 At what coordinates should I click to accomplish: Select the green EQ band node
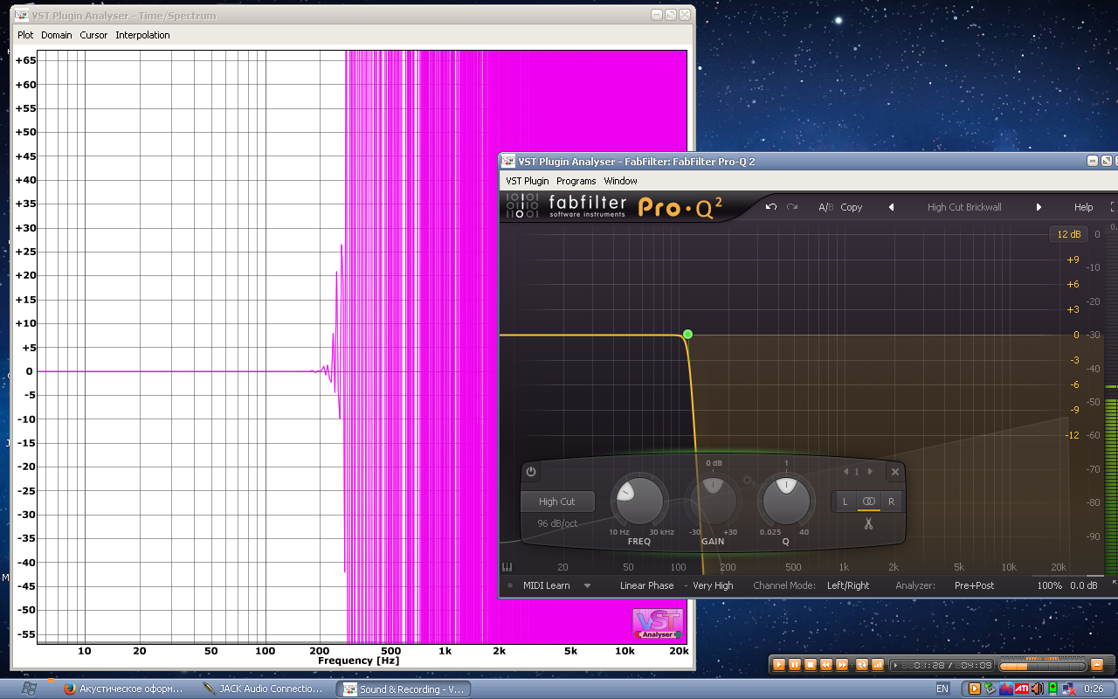coord(687,335)
